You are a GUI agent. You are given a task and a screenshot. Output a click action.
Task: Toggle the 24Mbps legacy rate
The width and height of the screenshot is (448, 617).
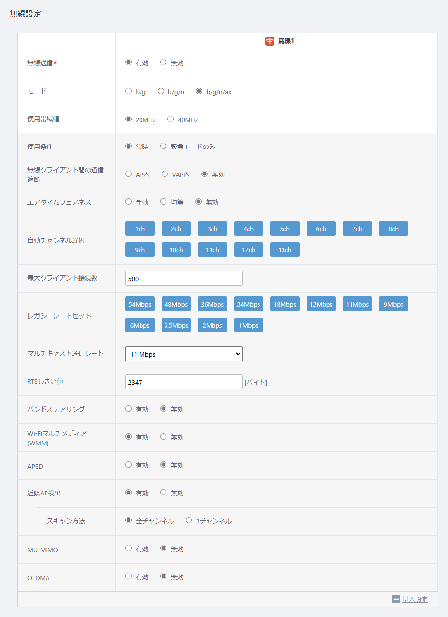249,304
